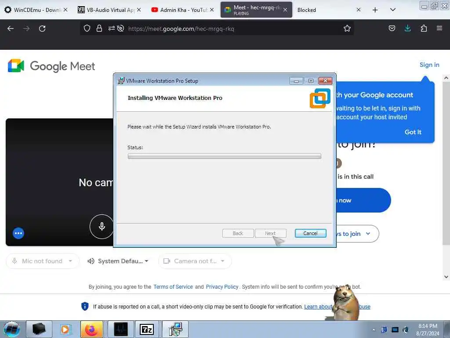The width and height of the screenshot is (450, 338).
Task: Click the Sign in link
Action: click(x=429, y=65)
